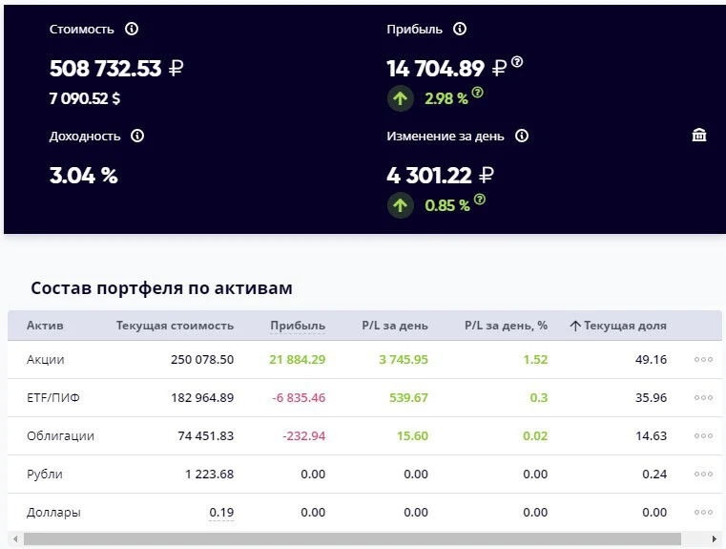
Task: Click the underlined 0.19 value in Доллары row
Action: tap(221, 513)
